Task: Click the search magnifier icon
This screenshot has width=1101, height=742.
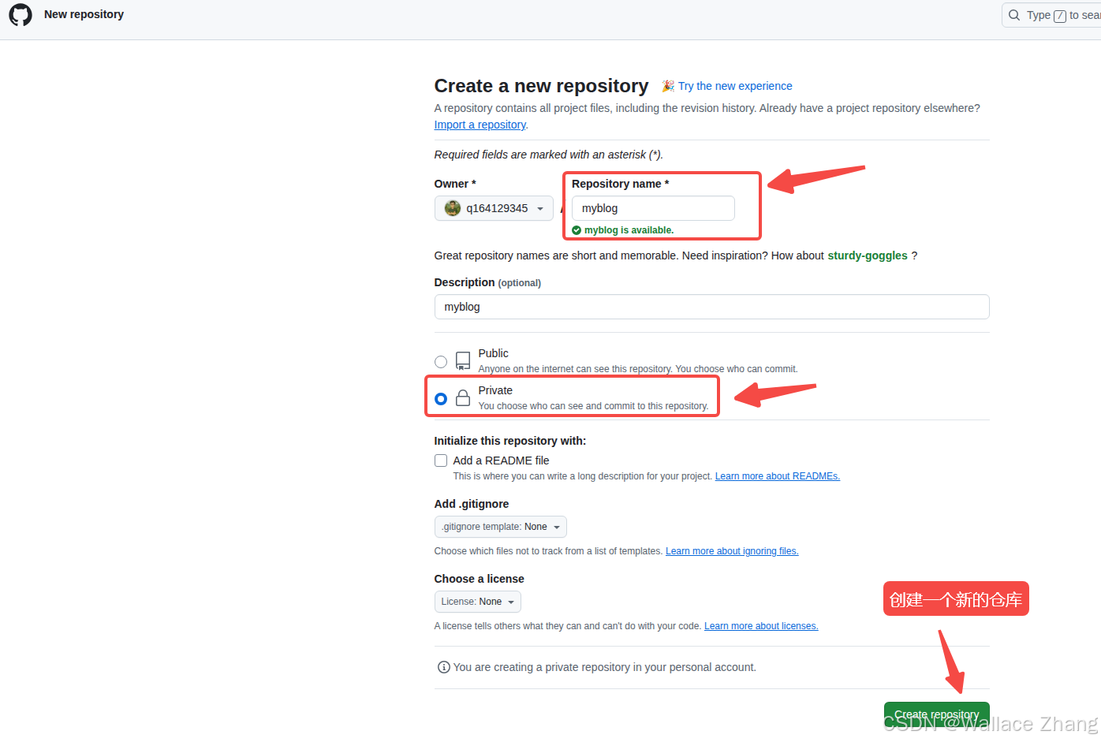Action: pyautogui.click(x=1014, y=15)
